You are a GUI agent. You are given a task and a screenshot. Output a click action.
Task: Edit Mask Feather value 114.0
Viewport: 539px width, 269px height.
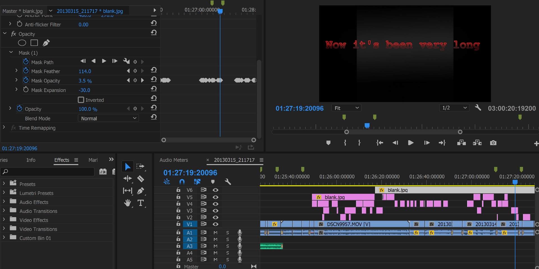85,71
